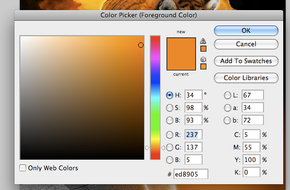Image resolution: width=290 pixels, height=190 pixels.
Task: Click the not-web-safe cube icon
Action: click(x=203, y=59)
